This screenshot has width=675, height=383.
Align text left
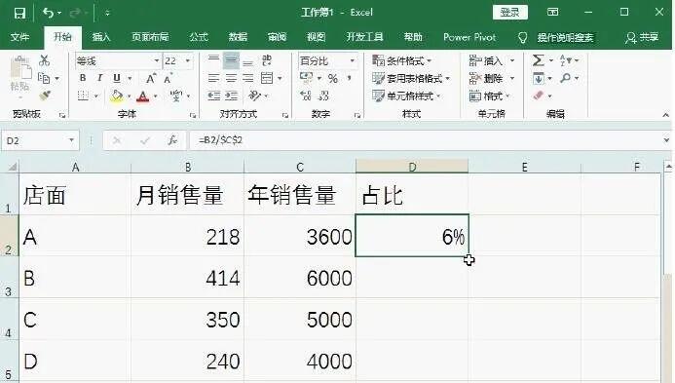[x=213, y=78]
